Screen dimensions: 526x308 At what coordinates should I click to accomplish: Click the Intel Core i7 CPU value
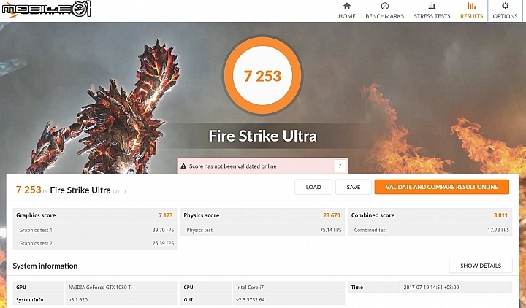click(250, 288)
